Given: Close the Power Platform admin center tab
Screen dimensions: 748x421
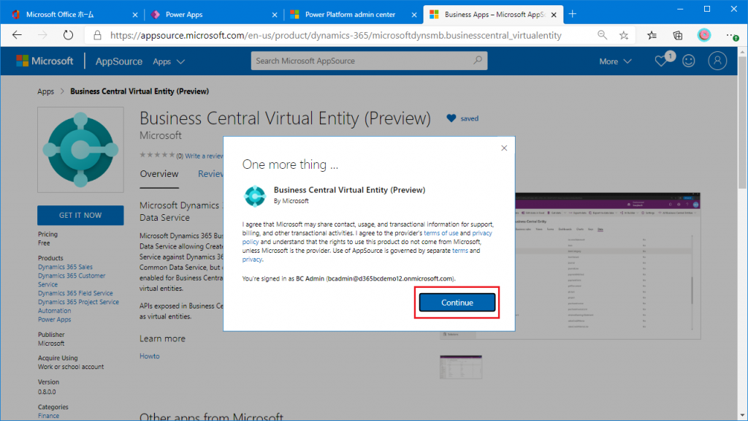Looking at the screenshot, I should (414, 15).
